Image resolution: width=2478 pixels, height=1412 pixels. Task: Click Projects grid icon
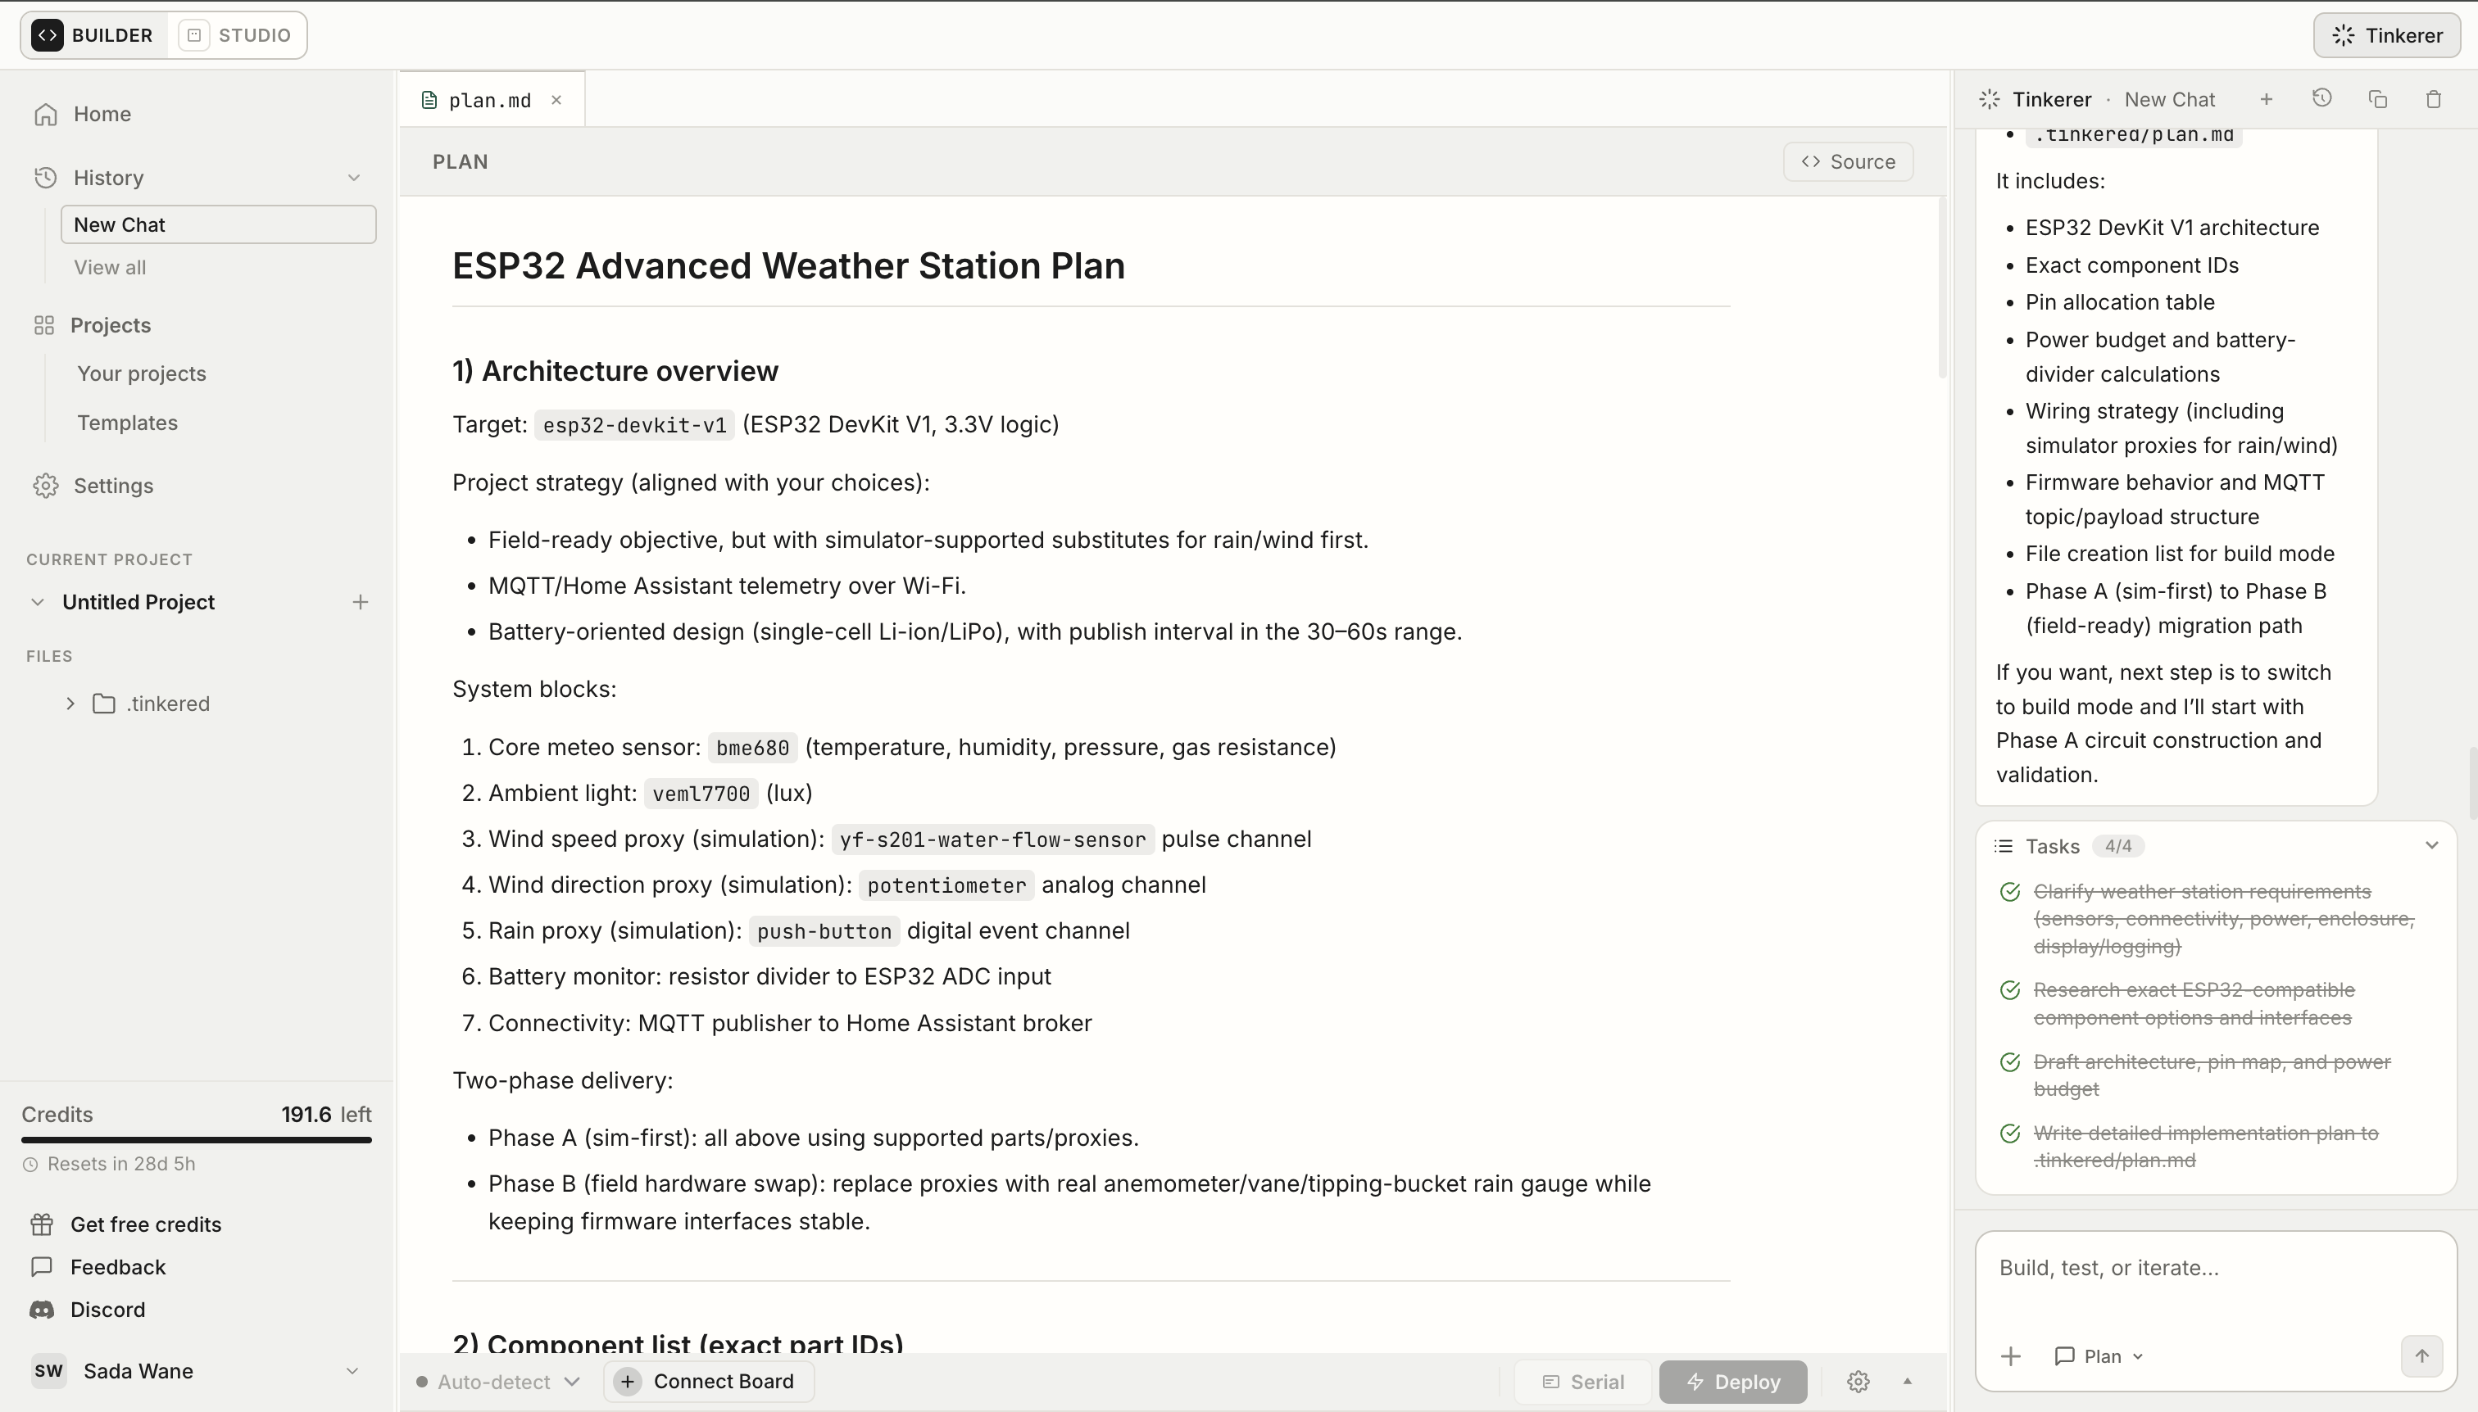(x=43, y=325)
